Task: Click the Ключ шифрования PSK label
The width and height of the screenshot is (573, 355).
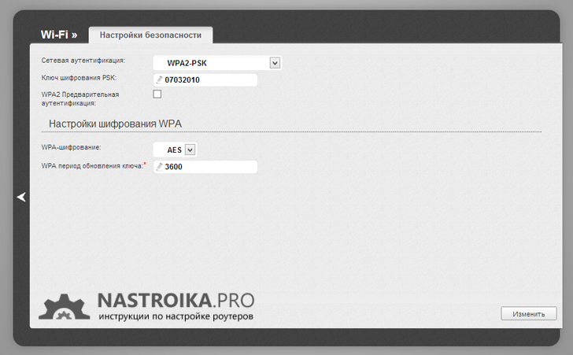Action: coord(79,77)
